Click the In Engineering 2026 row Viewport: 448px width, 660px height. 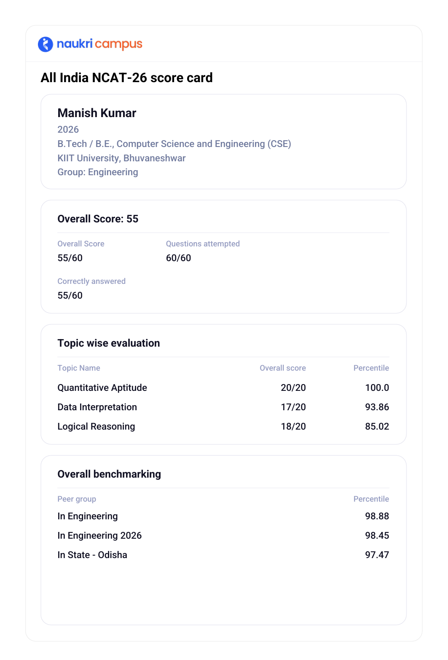[223, 535]
